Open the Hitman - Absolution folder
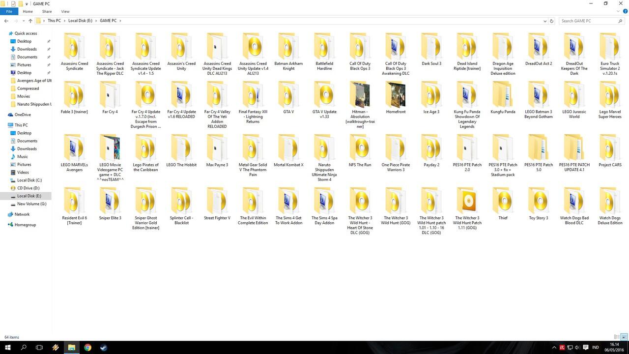The width and height of the screenshot is (629, 354). pyautogui.click(x=360, y=105)
